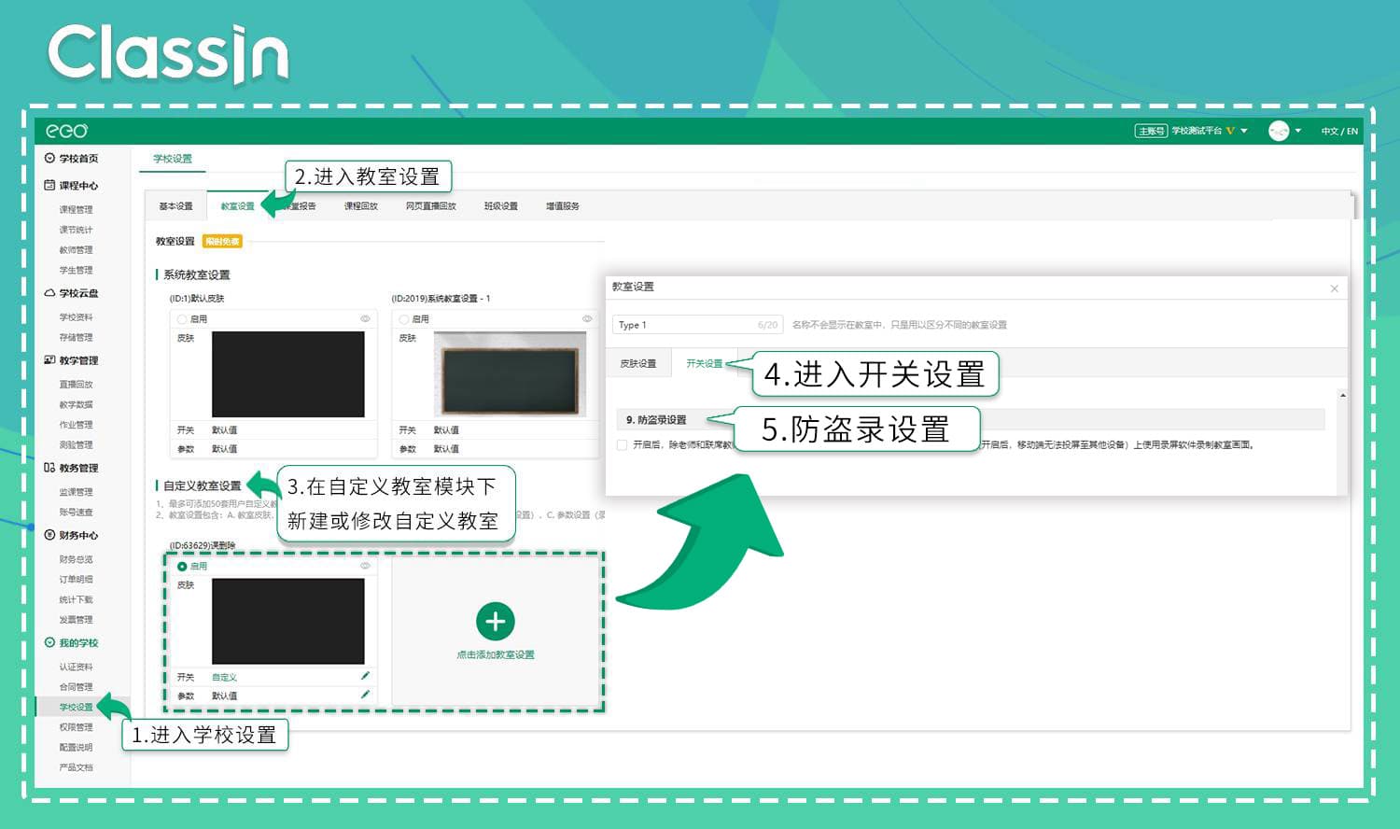1400x829 pixels.
Task: Expand the 学校测试平台 account dropdown
Action: tap(1244, 131)
